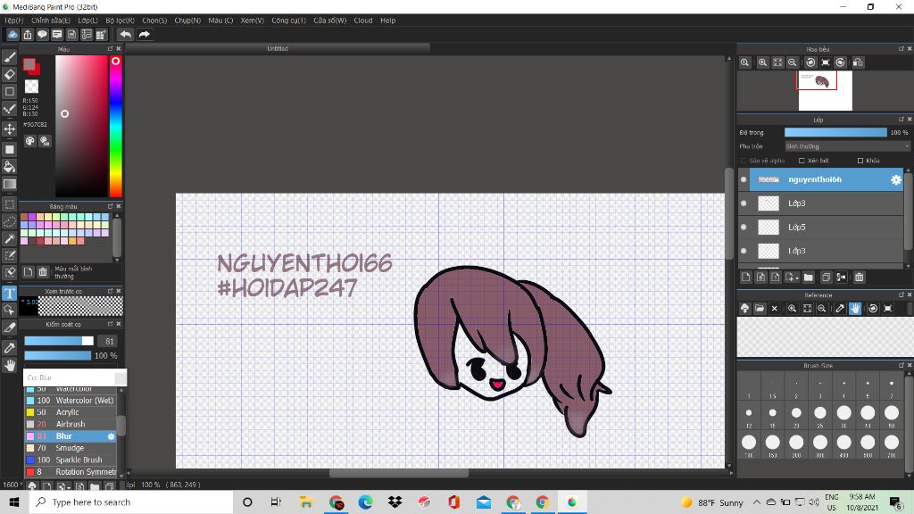Click the transparent color swatch
This screenshot has height=514, width=914.
pos(31,87)
